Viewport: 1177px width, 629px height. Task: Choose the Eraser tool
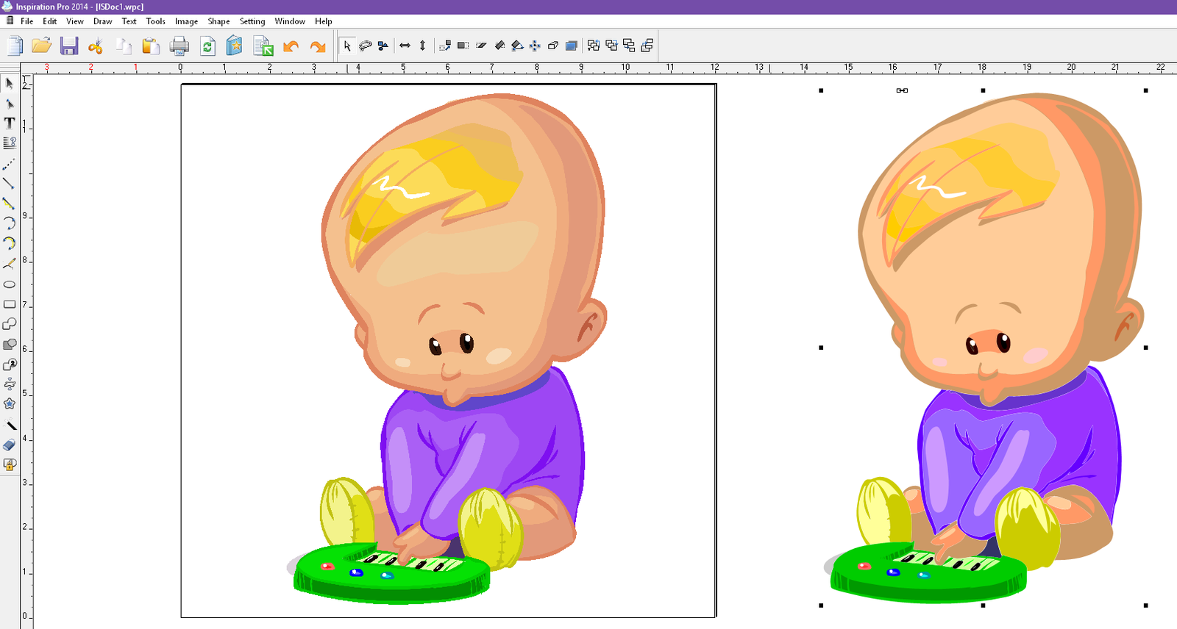[10, 445]
